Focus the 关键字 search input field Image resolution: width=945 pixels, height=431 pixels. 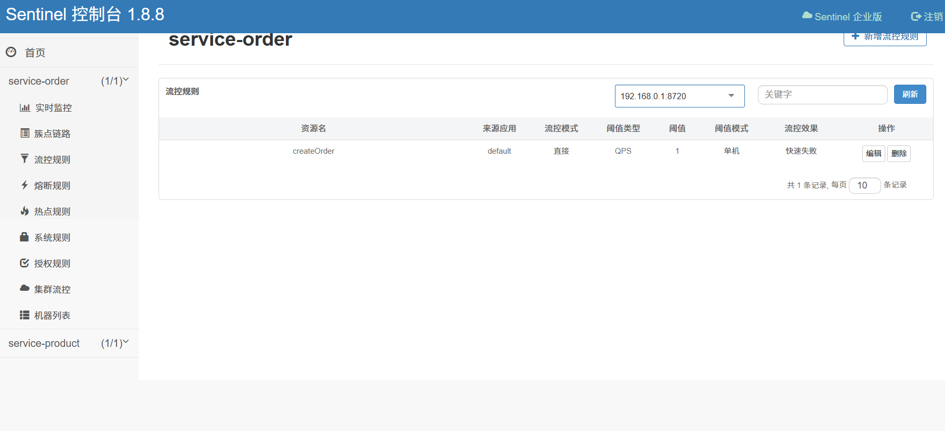[x=822, y=95]
